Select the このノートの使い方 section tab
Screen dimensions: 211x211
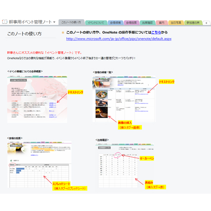(71, 22)
